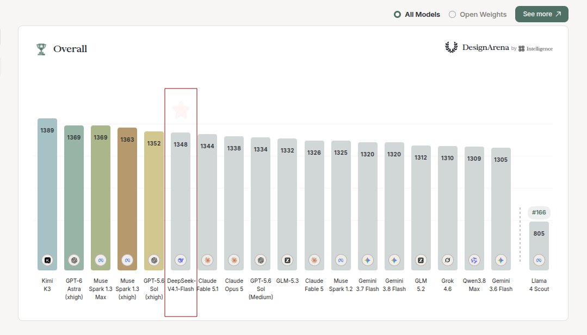Click the GPT-5.6 Sol (Medium) logo icon

[x=261, y=260]
